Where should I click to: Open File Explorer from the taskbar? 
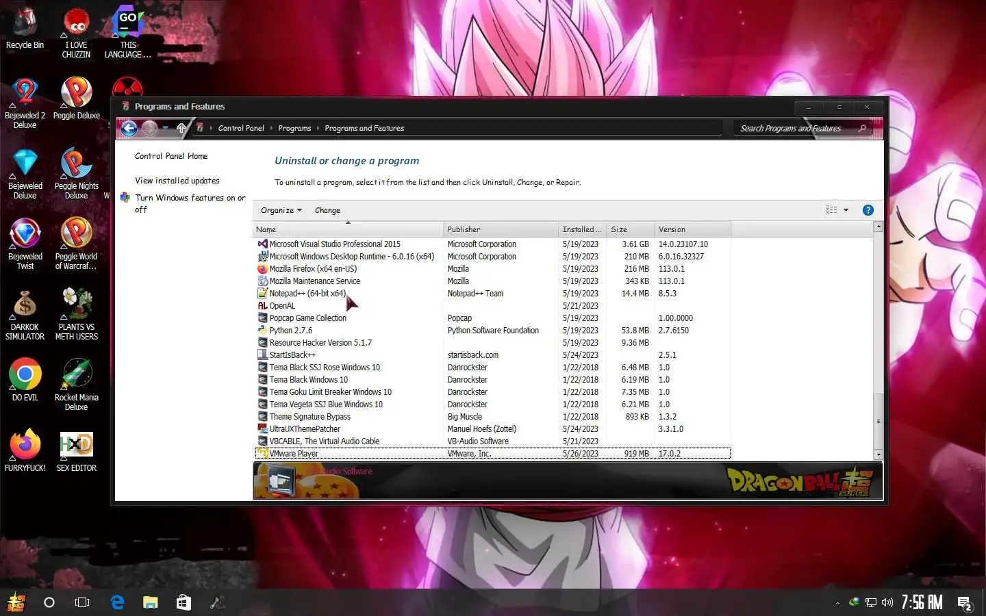[150, 602]
